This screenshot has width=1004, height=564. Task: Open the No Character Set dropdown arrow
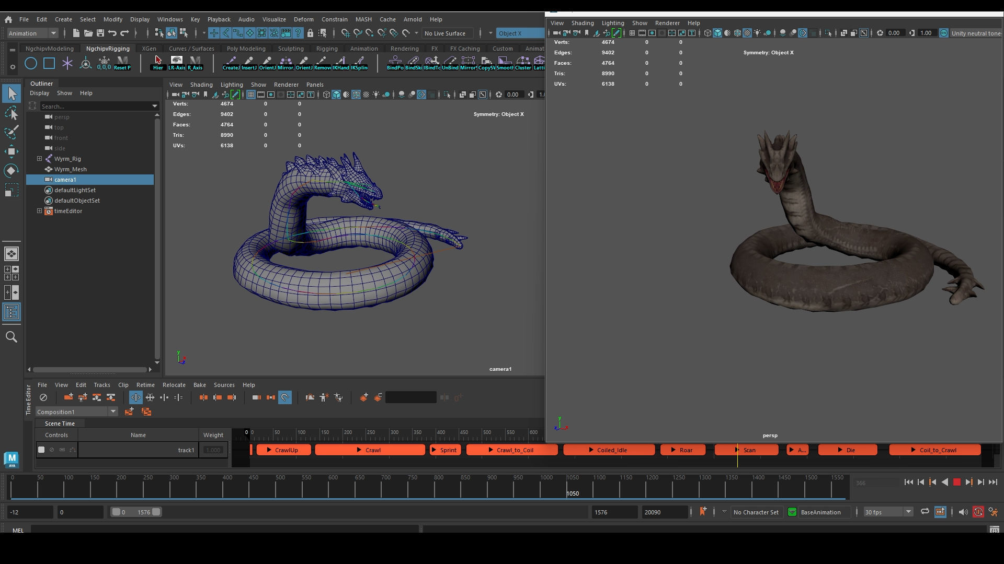coord(724,512)
